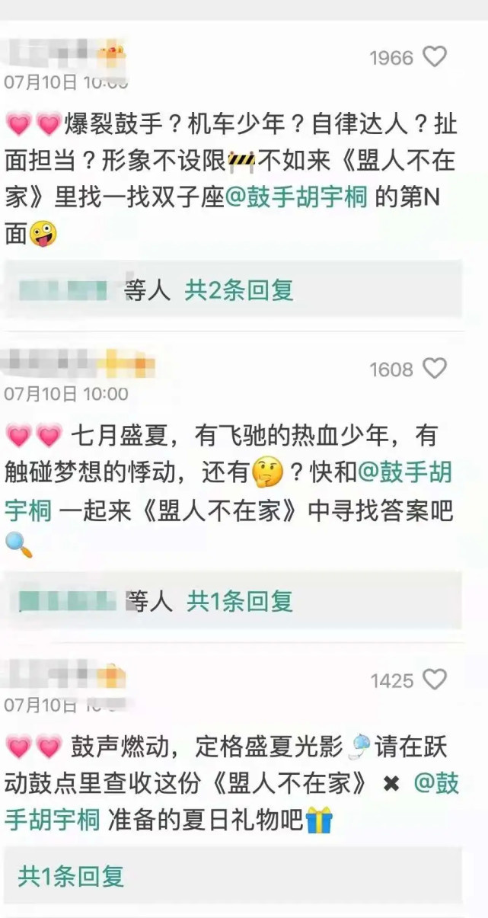488x918 pixels.
Task: Like the comment with 1425 likes
Action: [x=435, y=680]
